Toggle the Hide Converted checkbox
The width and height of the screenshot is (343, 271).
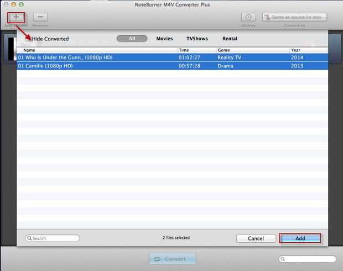[28, 39]
